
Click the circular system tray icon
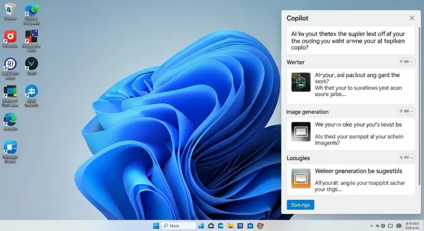[x=383, y=226]
